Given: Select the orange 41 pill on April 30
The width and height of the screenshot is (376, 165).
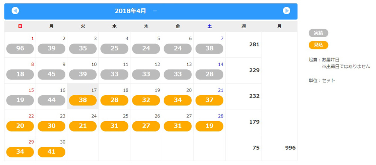Looking at the screenshot, I should coord(51,152).
